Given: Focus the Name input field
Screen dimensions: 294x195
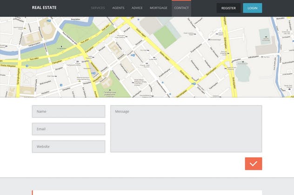Looking at the screenshot, I should click(x=68, y=112).
